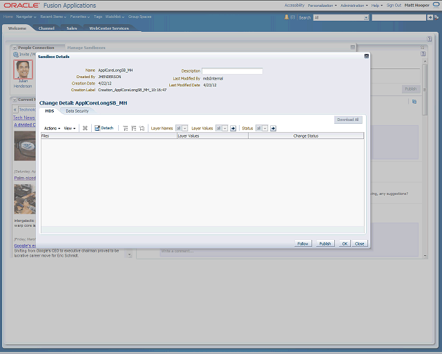This screenshot has height=354, width=442.
Task: Click the Publish button in Sandbox Details
Action: click(x=325, y=243)
